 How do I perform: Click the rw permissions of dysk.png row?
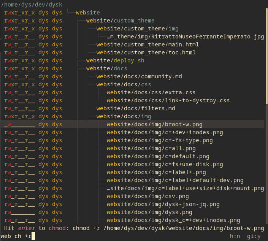(x=19, y=212)
